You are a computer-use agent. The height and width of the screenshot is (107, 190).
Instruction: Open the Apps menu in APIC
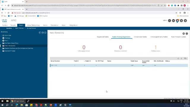[64, 25]
